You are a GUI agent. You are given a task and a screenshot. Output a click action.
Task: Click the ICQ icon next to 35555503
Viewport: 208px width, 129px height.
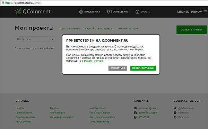(135, 117)
